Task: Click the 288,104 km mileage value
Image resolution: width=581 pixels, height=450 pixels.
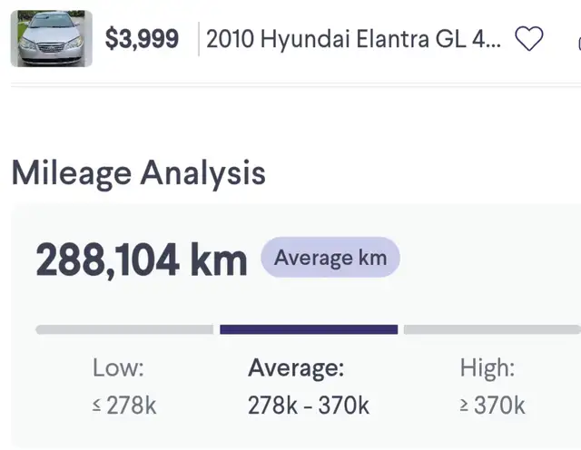Action: [x=142, y=259]
